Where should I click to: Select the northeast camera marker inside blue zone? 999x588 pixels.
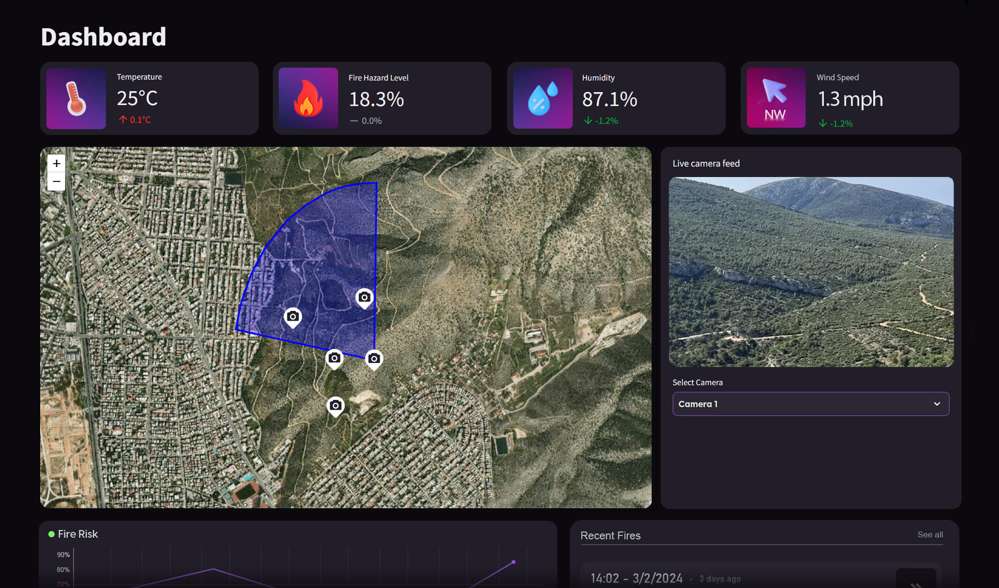364,297
